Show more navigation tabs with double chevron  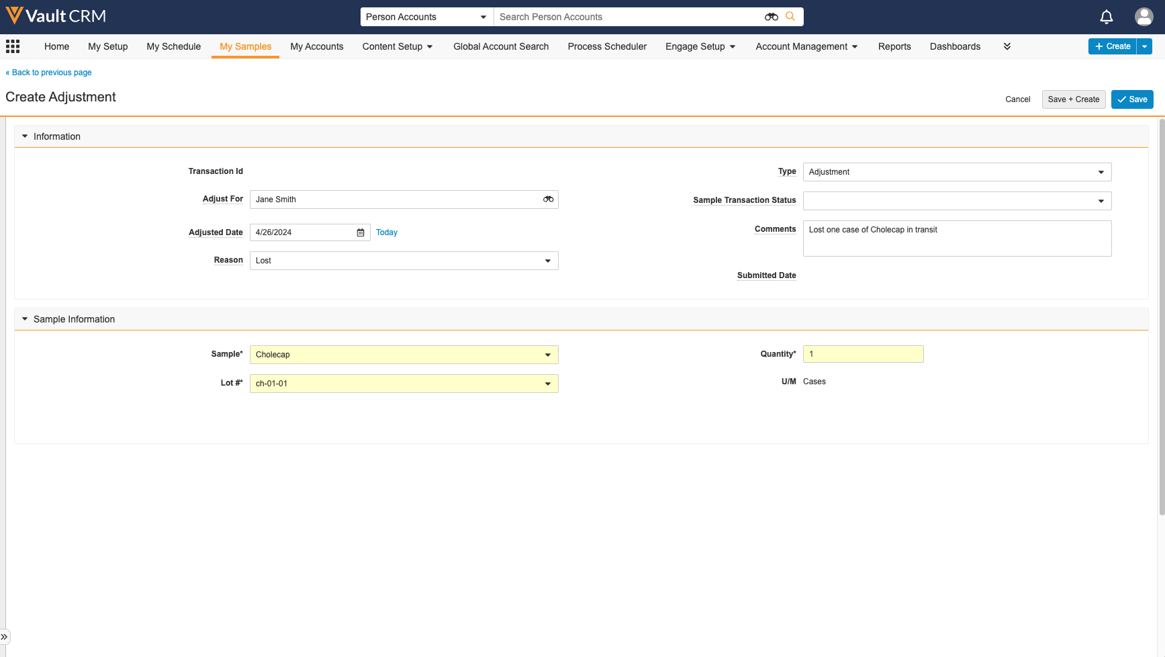pyautogui.click(x=1007, y=46)
